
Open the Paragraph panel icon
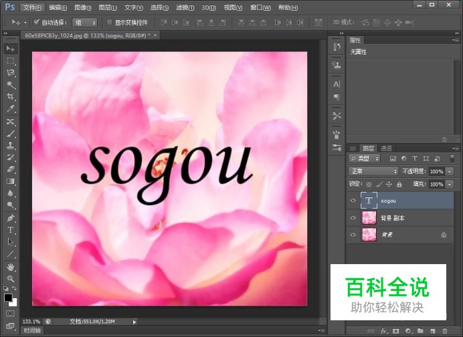(x=337, y=97)
